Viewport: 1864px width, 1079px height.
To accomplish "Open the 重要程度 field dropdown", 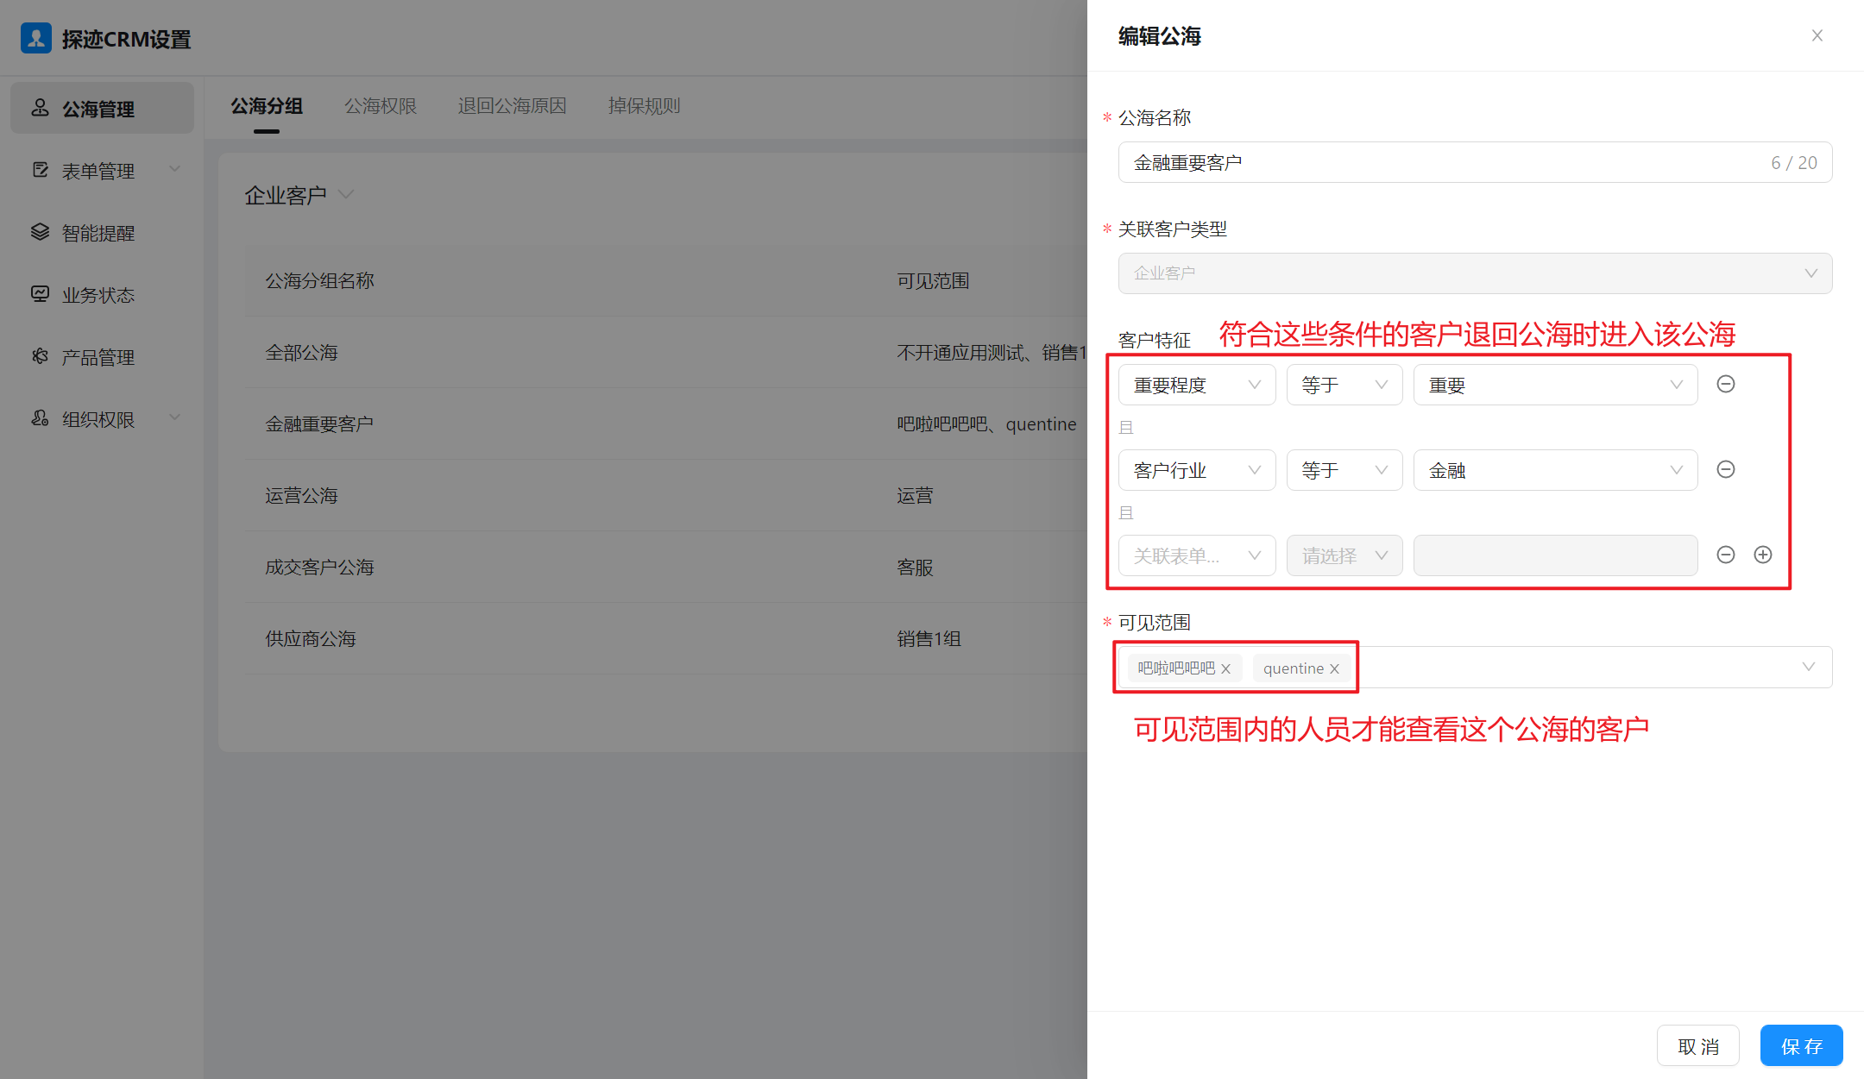I will coord(1196,385).
